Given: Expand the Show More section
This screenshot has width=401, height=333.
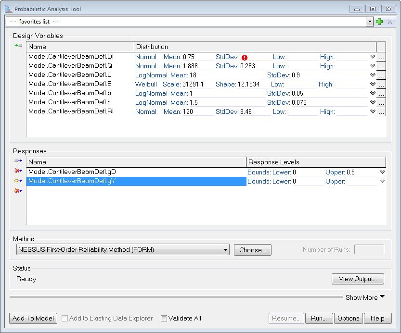Looking at the screenshot, I should [365, 297].
